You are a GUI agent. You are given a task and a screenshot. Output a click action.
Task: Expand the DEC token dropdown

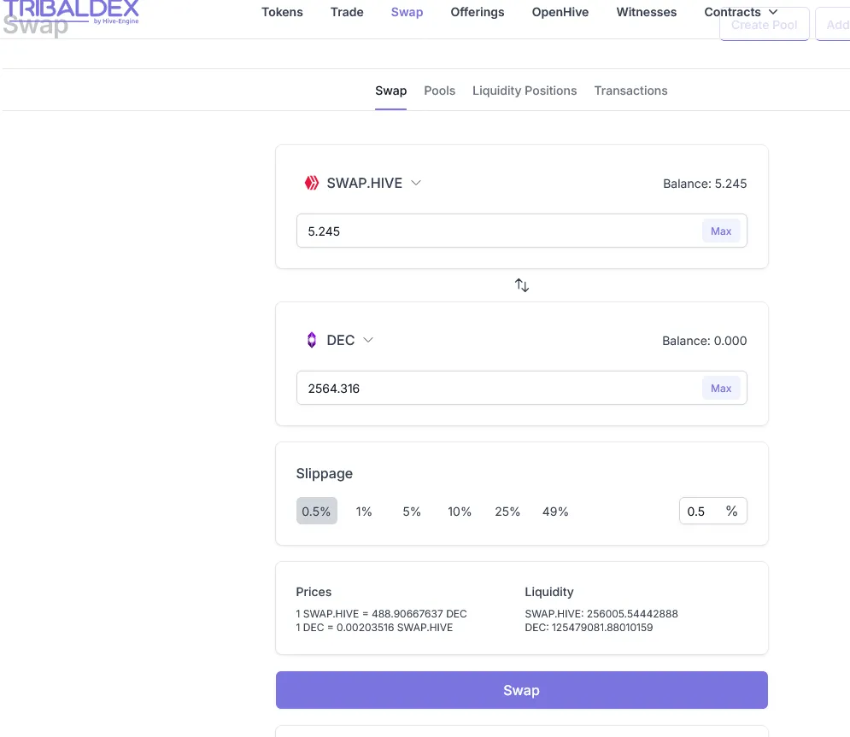pos(368,340)
